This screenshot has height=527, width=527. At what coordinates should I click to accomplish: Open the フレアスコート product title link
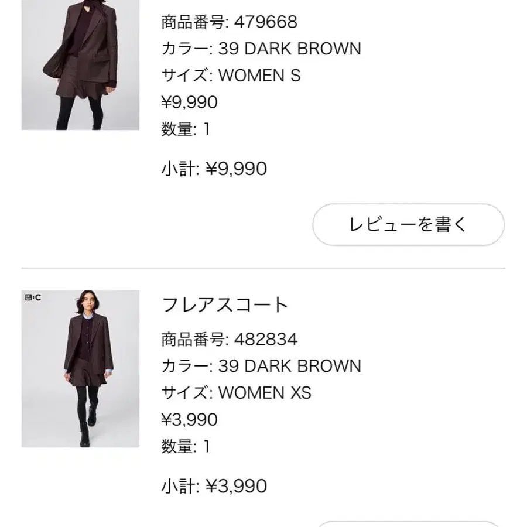(x=225, y=304)
